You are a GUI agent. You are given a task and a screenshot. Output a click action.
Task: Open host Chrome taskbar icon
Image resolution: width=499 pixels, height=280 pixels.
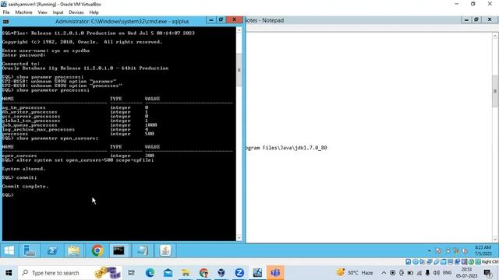[203, 273]
